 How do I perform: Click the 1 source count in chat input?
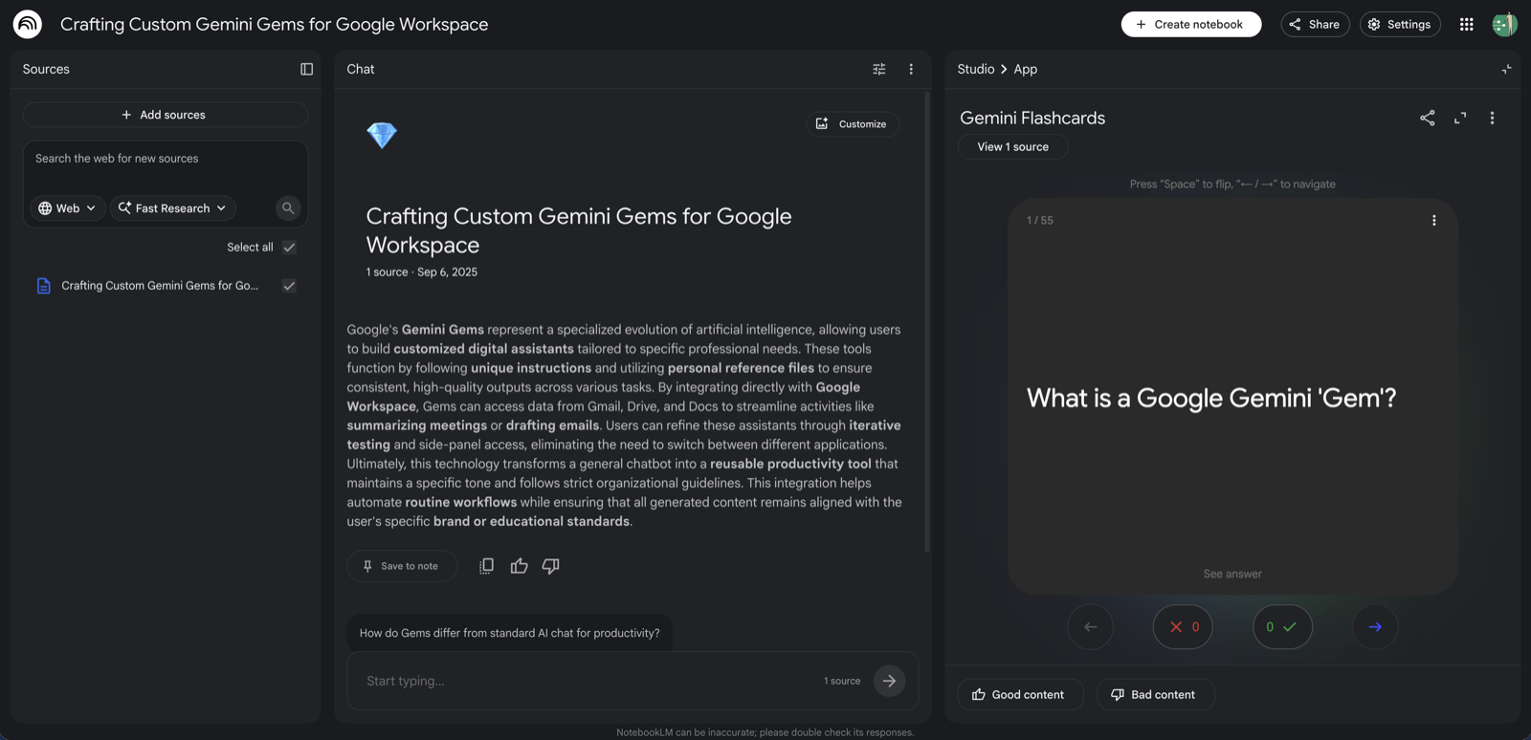pyautogui.click(x=842, y=681)
